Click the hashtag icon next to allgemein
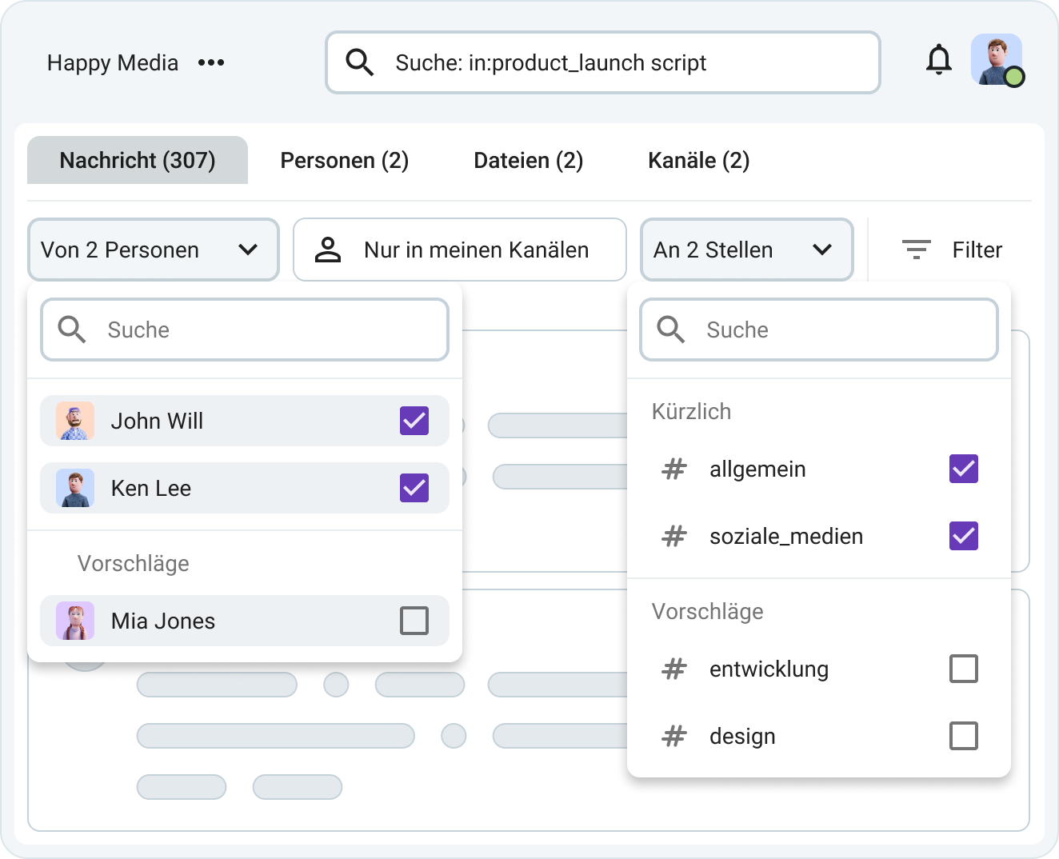 click(x=674, y=469)
